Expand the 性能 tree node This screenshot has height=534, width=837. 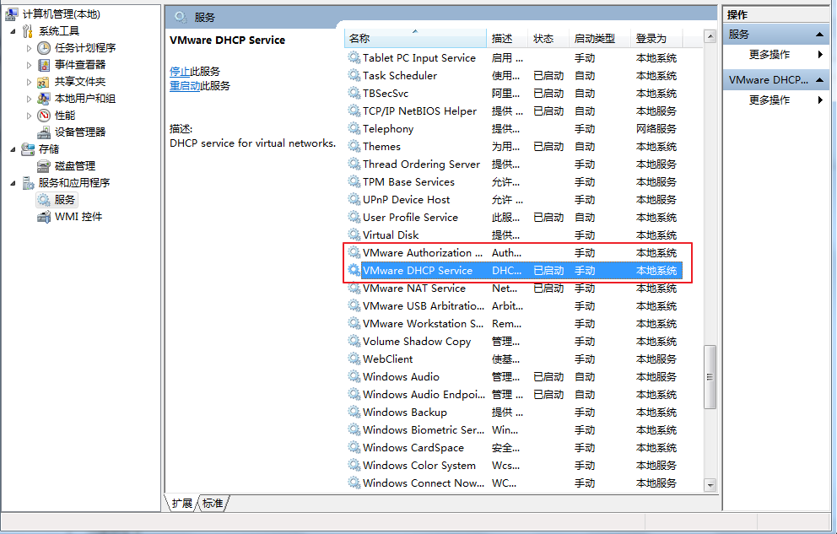tap(29, 116)
